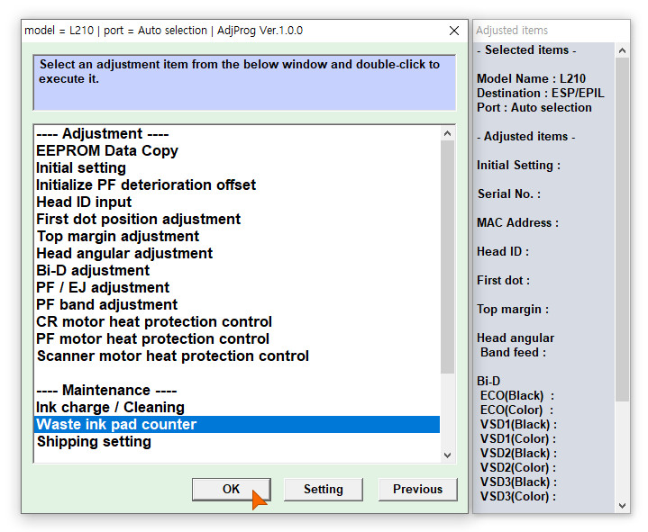Viewport: 648px width, 532px height.
Task: Click adjustment list scroll down arrow
Action: (447, 455)
